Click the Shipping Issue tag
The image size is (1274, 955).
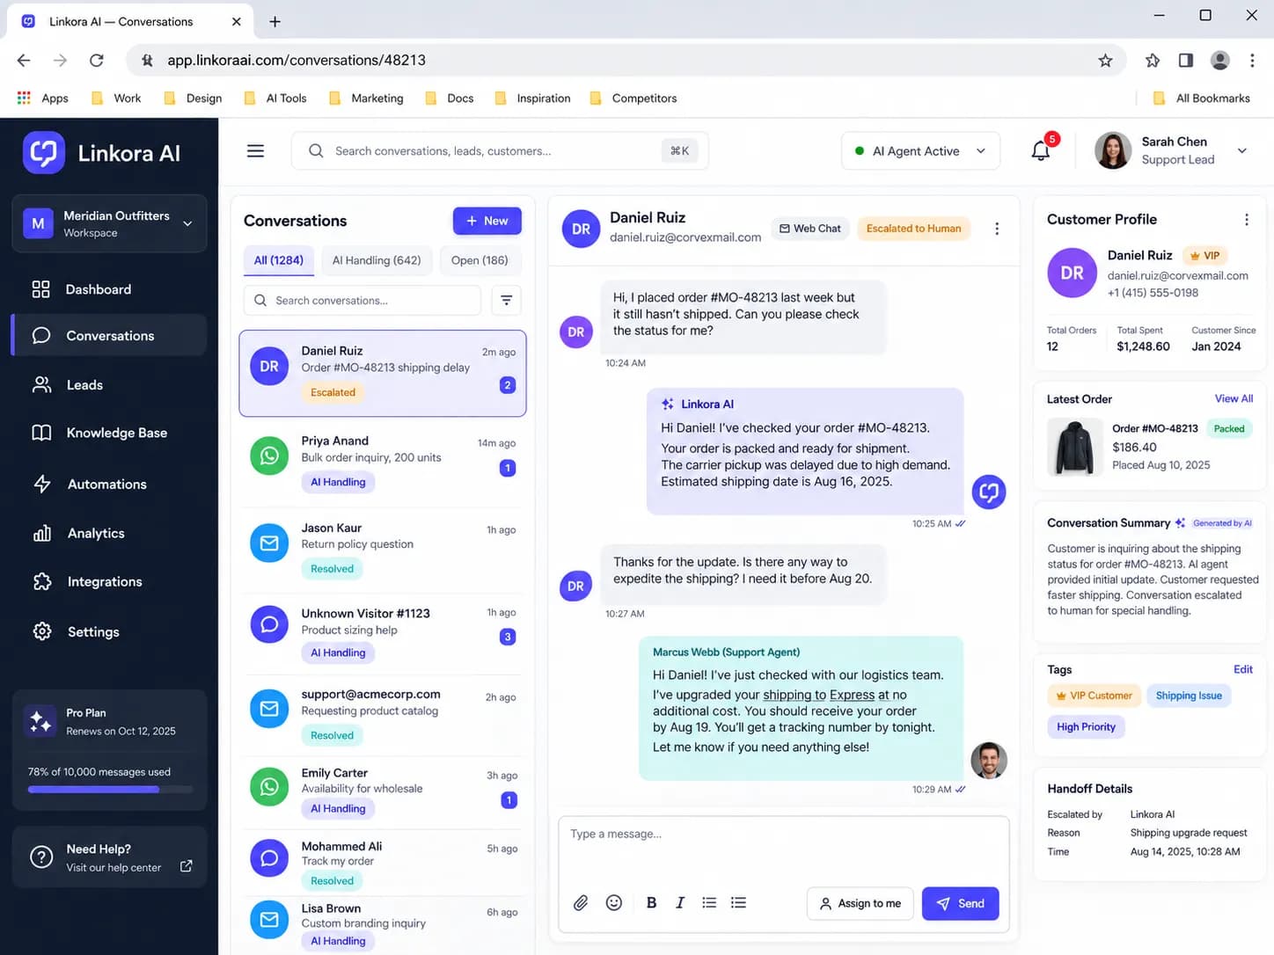tap(1189, 696)
